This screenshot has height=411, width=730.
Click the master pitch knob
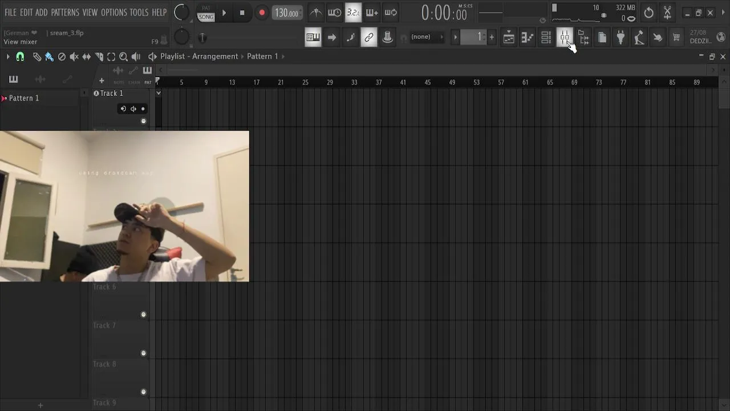pyautogui.click(x=181, y=38)
